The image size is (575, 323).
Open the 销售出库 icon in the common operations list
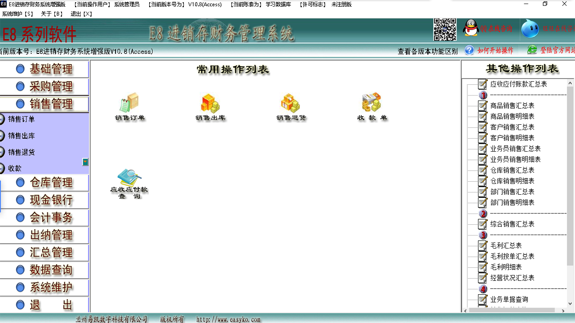pyautogui.click(x=210, y=106)
